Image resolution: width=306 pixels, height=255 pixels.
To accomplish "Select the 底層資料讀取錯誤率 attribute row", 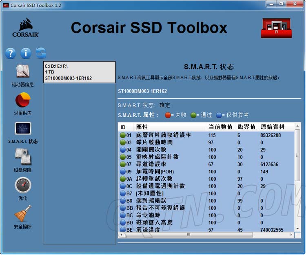I will (163, 135).
